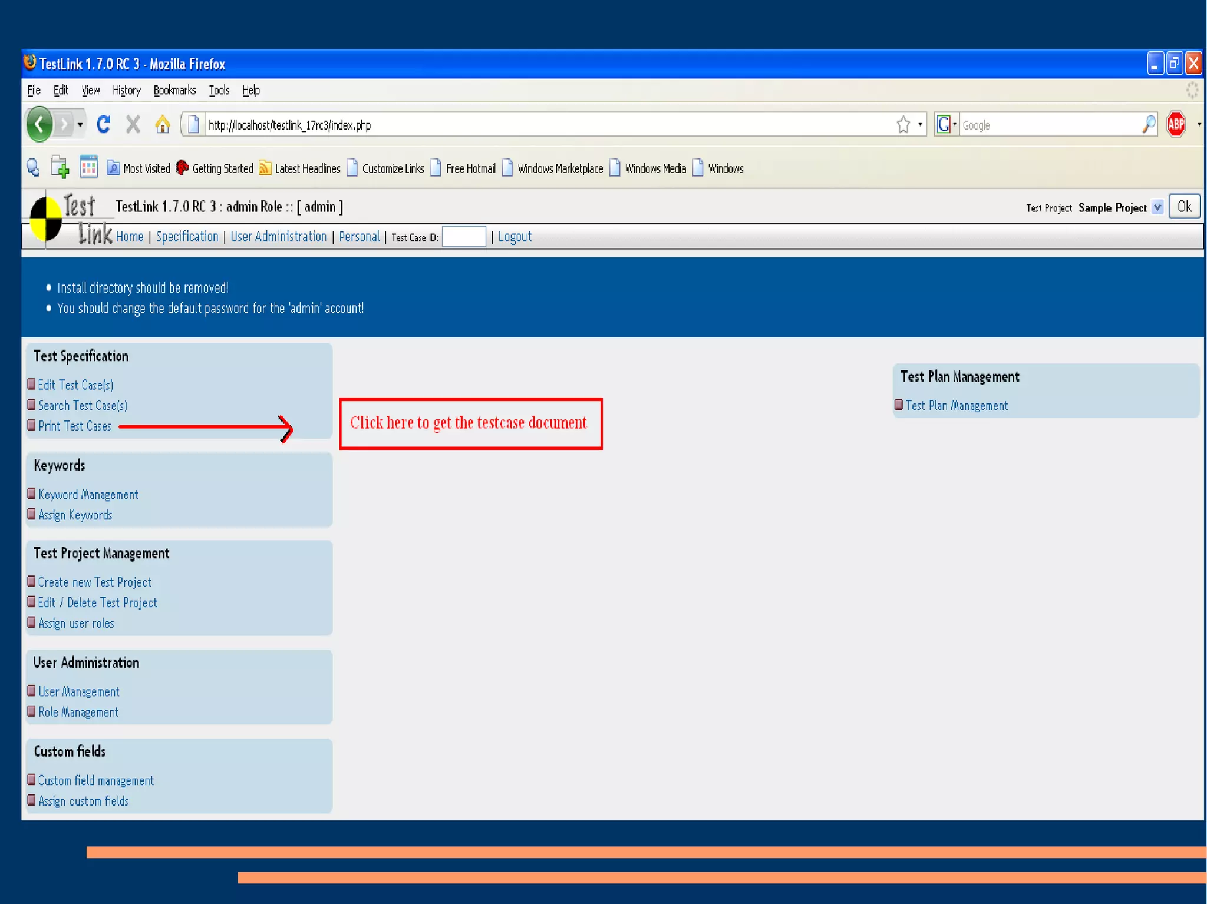This screenshot has width=1207, height=904.
Task: Open Print Test Cases link
Action: point(74,426)
